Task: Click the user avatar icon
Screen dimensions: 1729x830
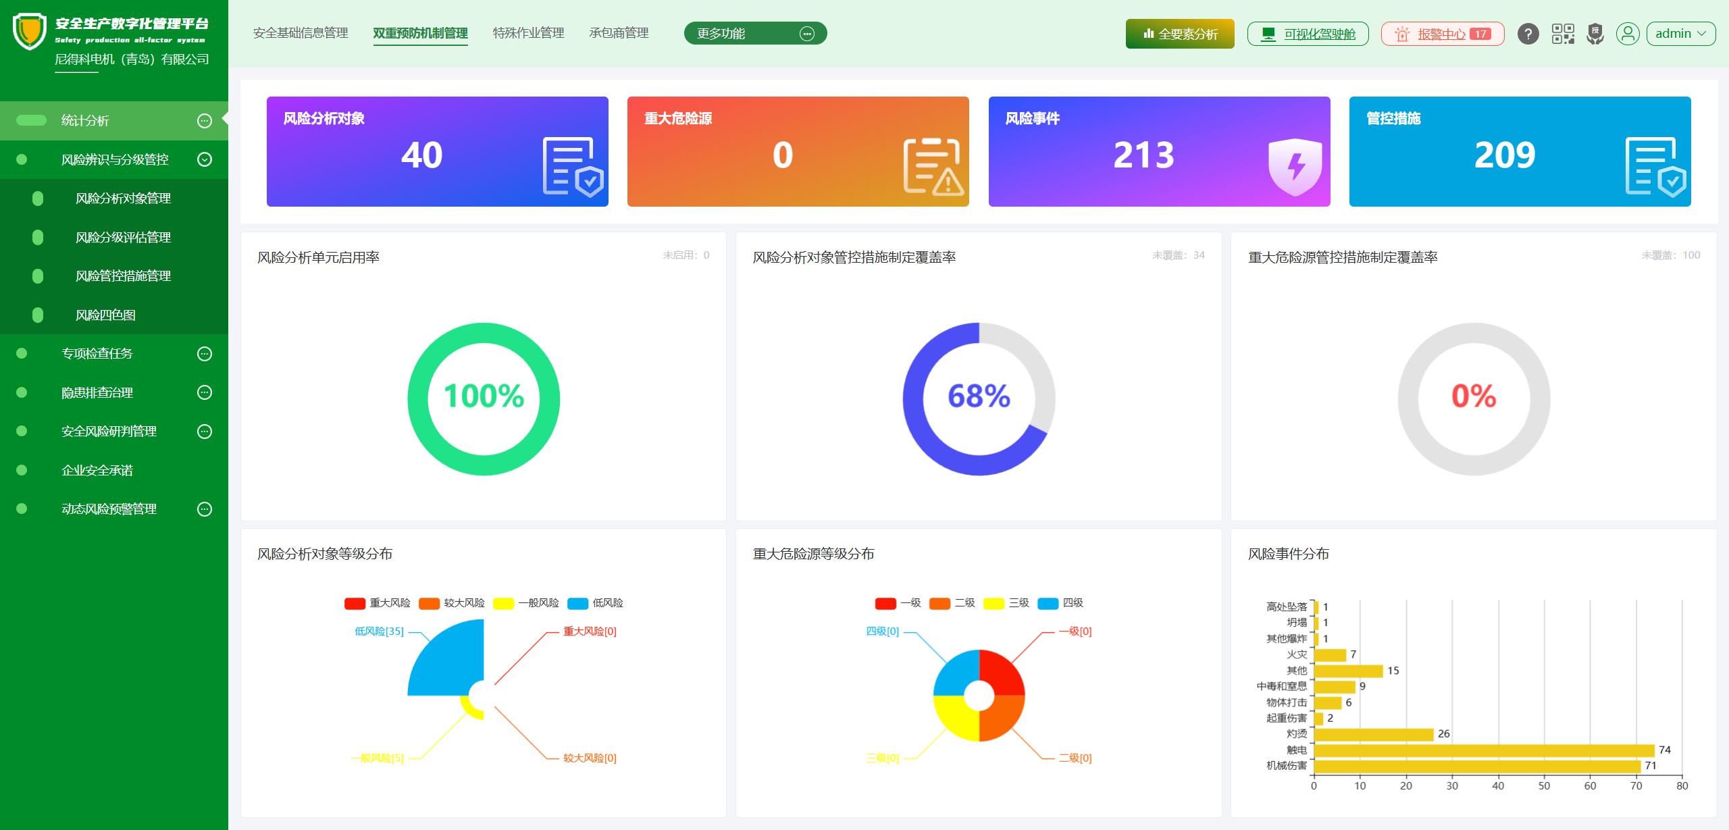Action: pyautogui.click(x=1628, y=34)
